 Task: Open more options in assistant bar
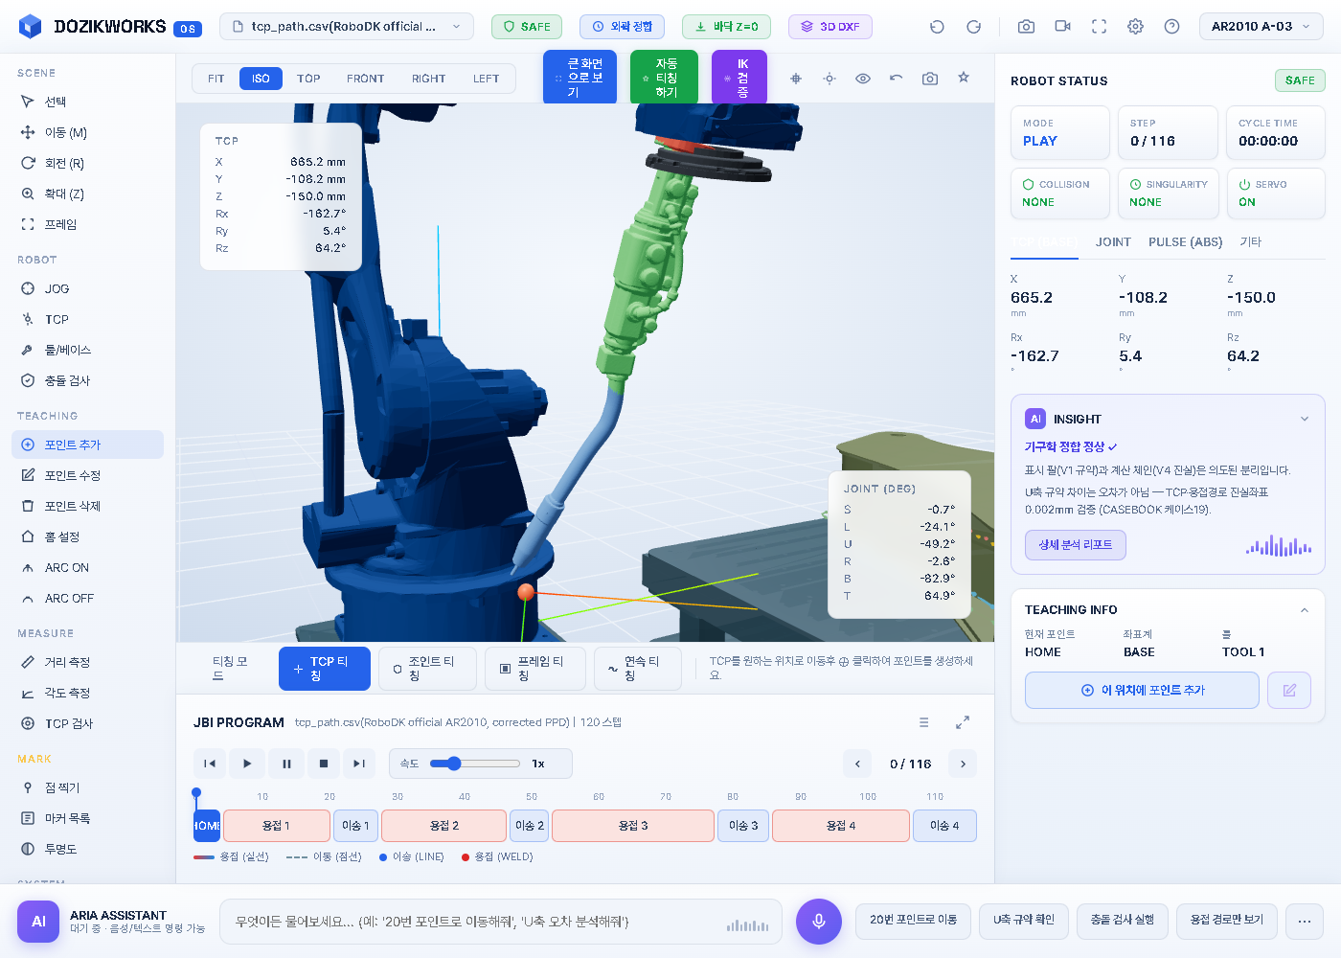(1305, 922)
